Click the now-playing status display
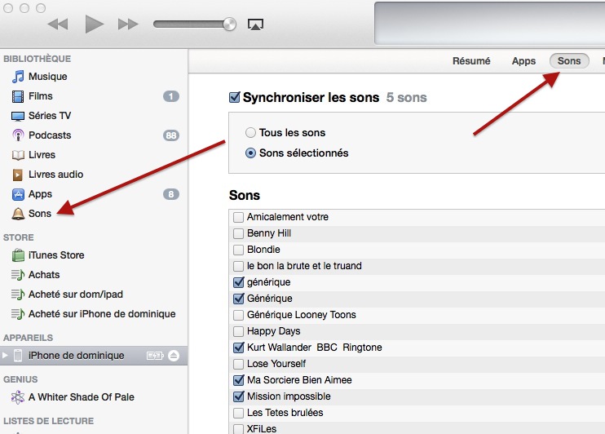The width and height of the screenshot is (605, 434). pyautogui.click(x=489, y=23)
